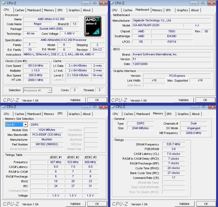Screen dimensions: 218x207
Task: Open the Caches tab in the CPU window
Action: [20, 10]
